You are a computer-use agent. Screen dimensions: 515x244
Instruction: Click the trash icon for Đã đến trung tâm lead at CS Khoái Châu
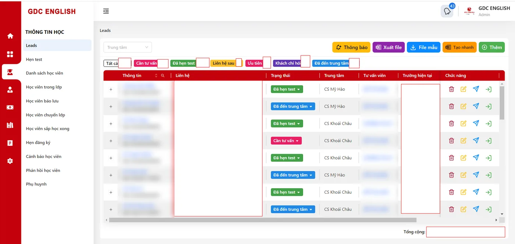tap(451, 209)
